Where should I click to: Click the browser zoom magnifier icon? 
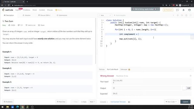163,5
